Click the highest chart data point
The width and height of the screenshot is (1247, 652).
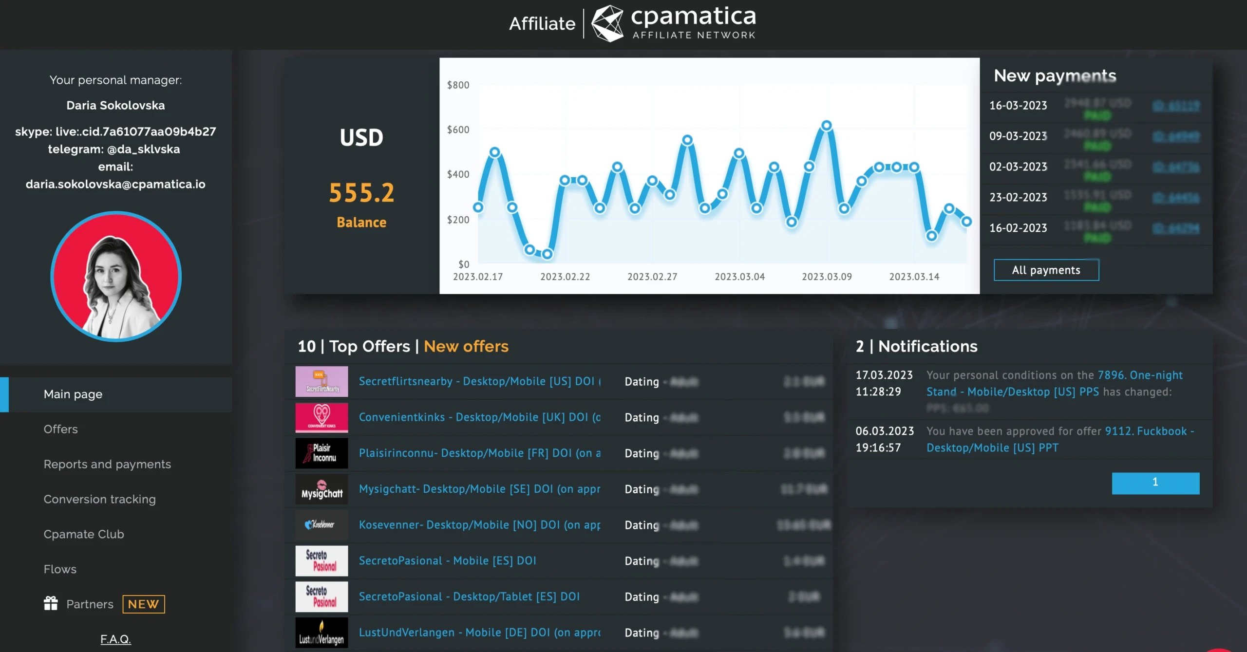[827, 126]
